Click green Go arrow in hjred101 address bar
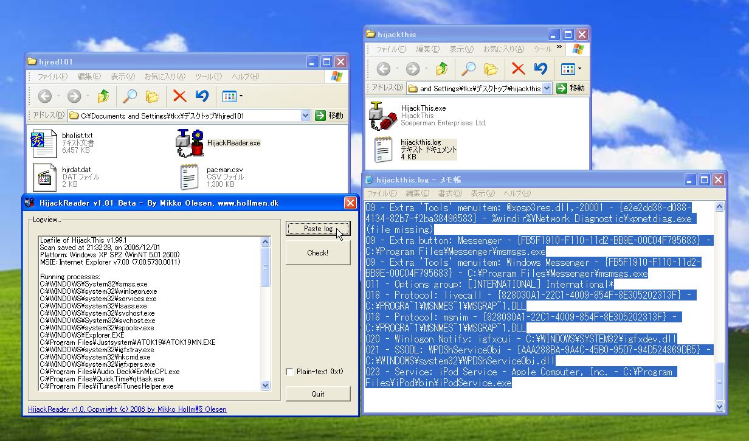 coord(320,115)
